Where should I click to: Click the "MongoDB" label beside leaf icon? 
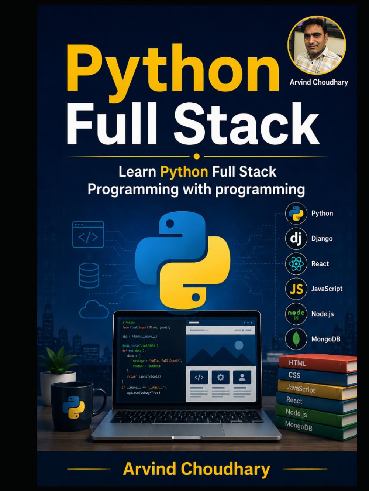click(326, 339)
